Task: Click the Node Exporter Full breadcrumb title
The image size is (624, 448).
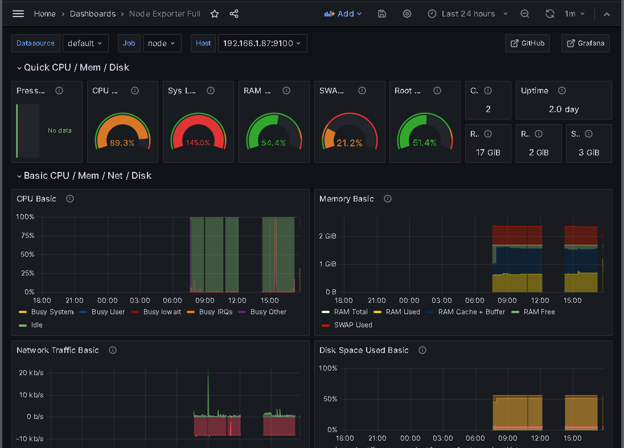Action: [165, 14]
